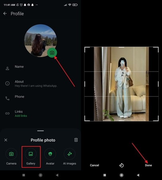Open the circular profile photo
162x180 pixels.
40,40
